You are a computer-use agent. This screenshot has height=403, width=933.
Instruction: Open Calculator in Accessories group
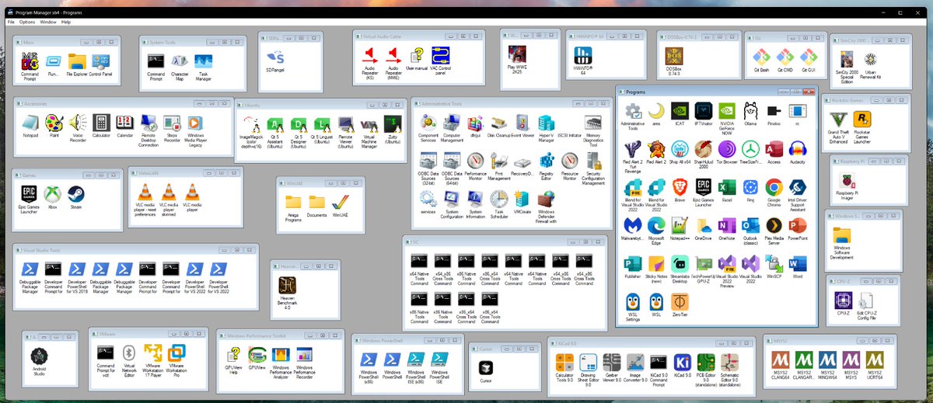coord(101,122)
